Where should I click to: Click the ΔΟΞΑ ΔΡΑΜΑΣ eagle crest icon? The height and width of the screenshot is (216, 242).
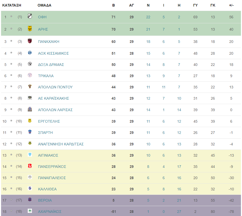click(x=30, y=64)
